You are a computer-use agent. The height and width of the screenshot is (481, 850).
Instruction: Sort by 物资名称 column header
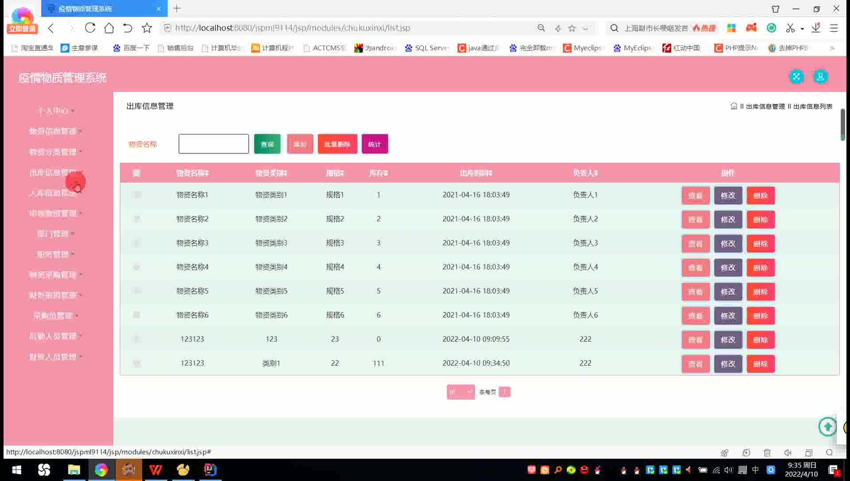point(193,173)
